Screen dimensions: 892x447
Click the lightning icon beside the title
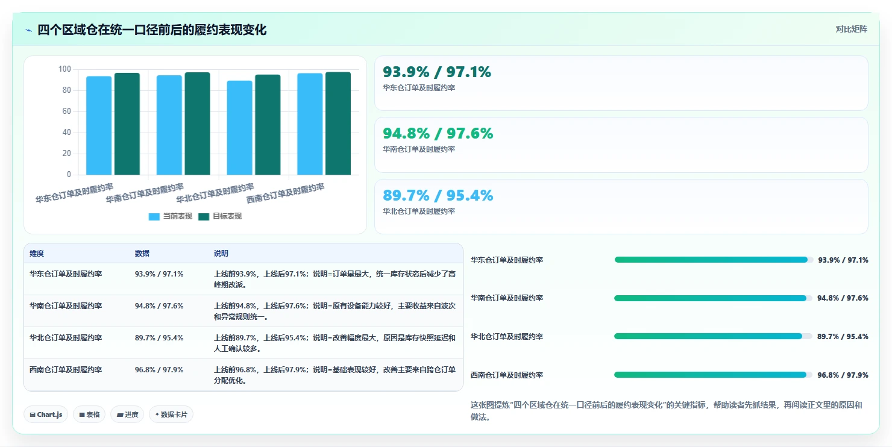tap(28, 30)
